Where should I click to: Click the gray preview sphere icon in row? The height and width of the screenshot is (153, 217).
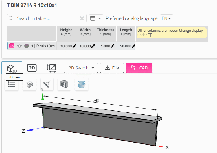[27, 46]
